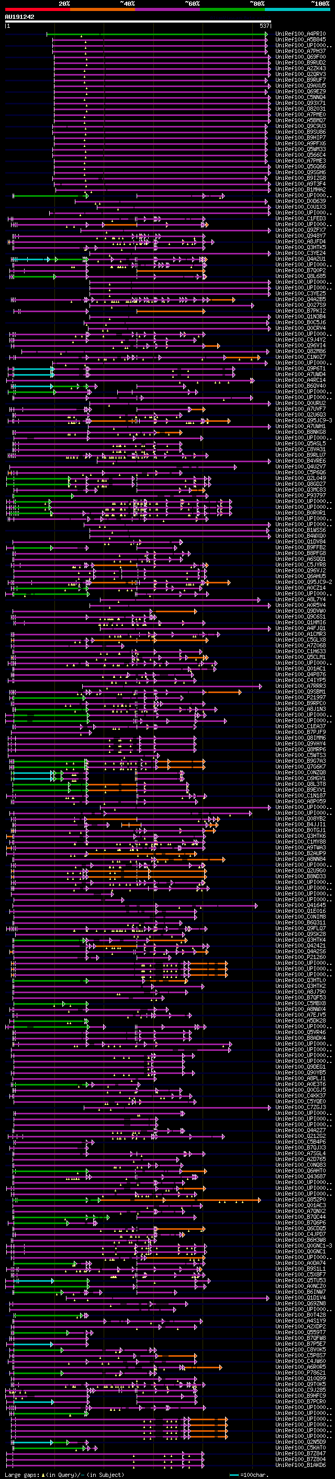The image size is (335, 1479).
Task: Click the label UniRef100_Q1D1V4
Action: [x=300, y=1297]
